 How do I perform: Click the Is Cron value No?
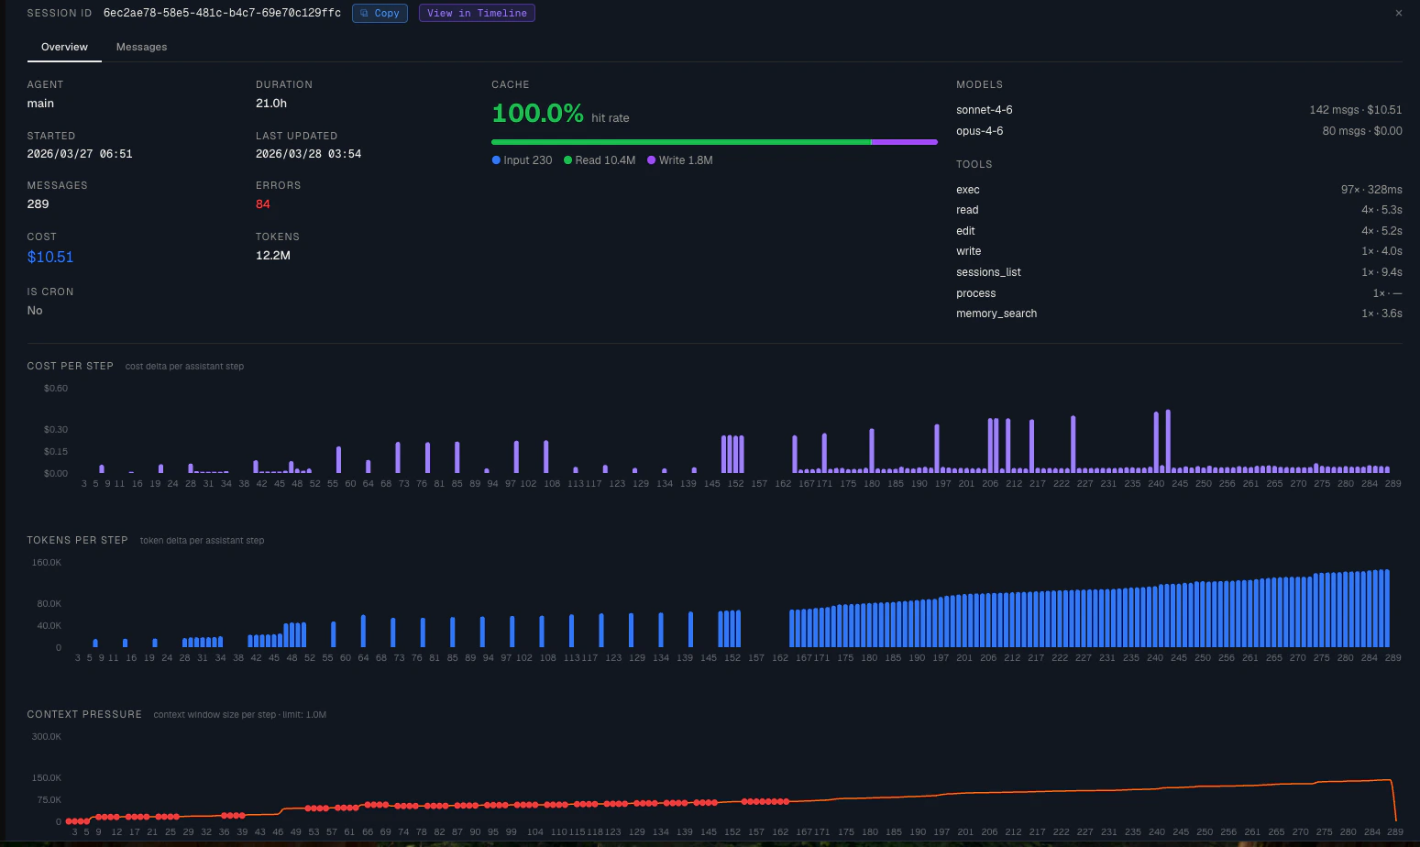pos(35,311)
